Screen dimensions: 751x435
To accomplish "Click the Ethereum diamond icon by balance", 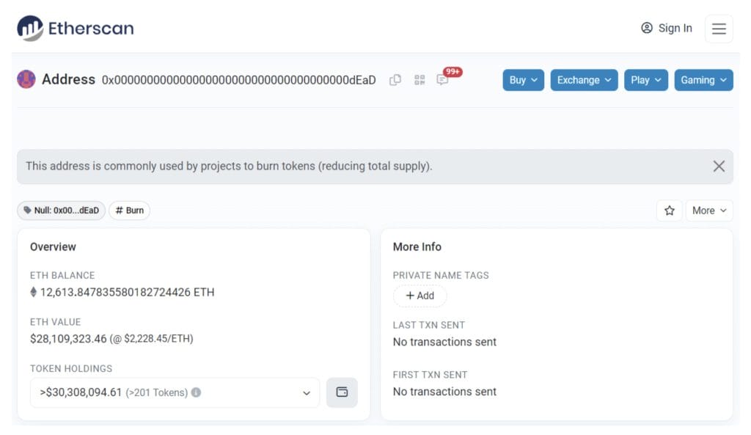I will tap(34, 292).
